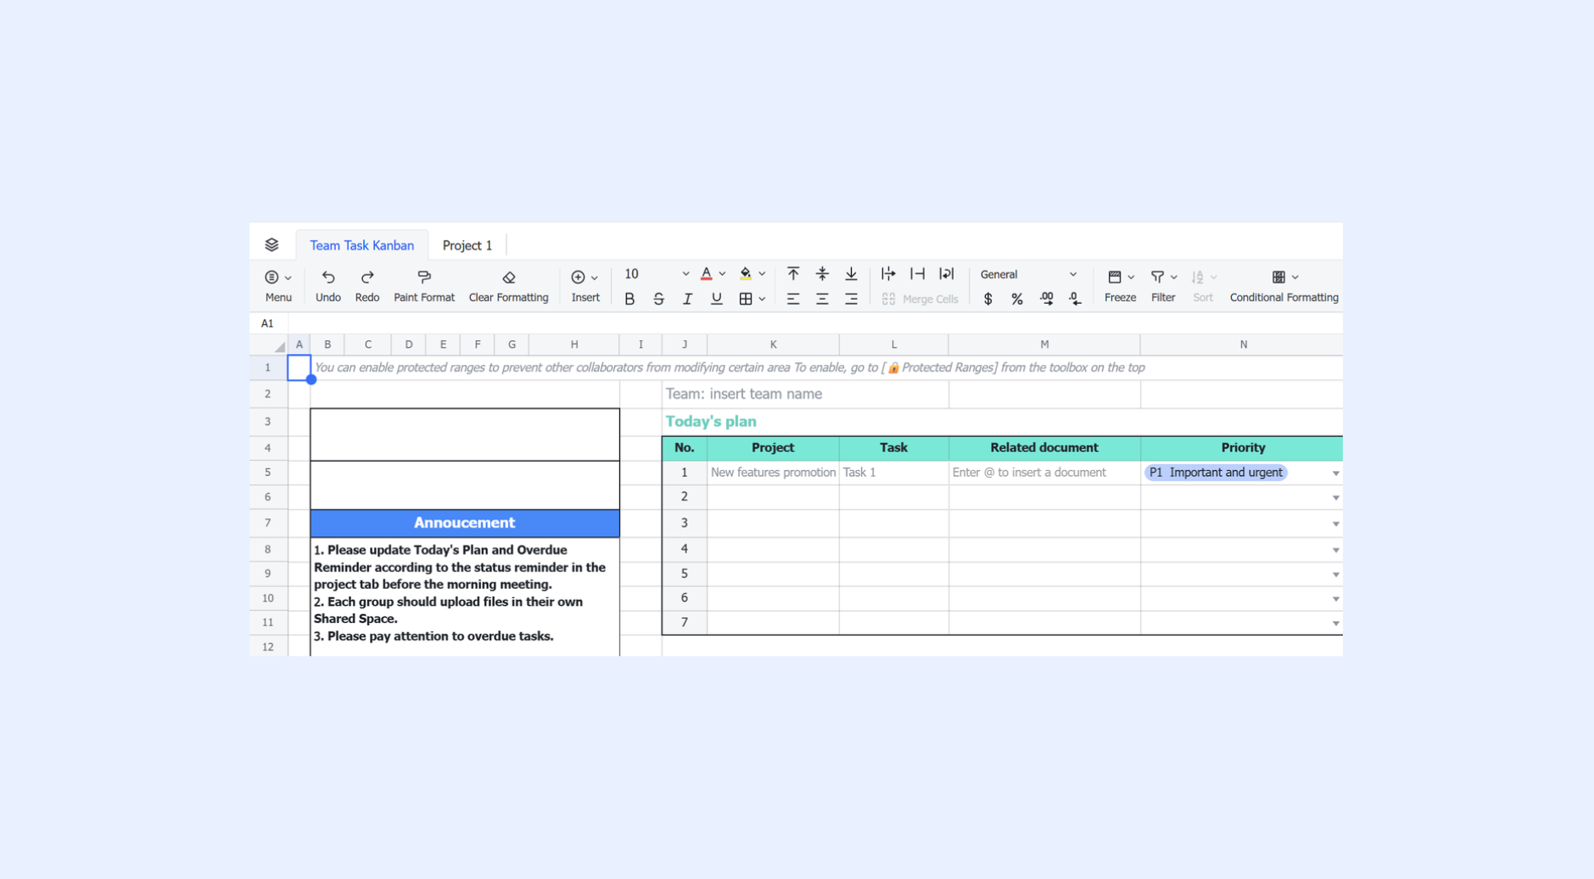The image size is (1594, 879).
Task: Expand the font color picker arrow
Action: pos(722,274)
